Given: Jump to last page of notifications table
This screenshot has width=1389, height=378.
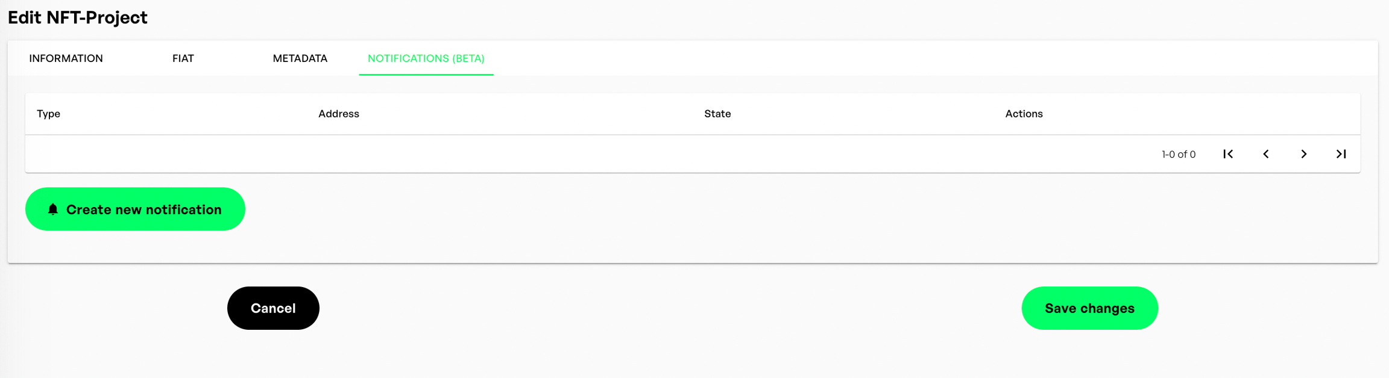Looking at the screenshot, I should [x=1341, y=154].
